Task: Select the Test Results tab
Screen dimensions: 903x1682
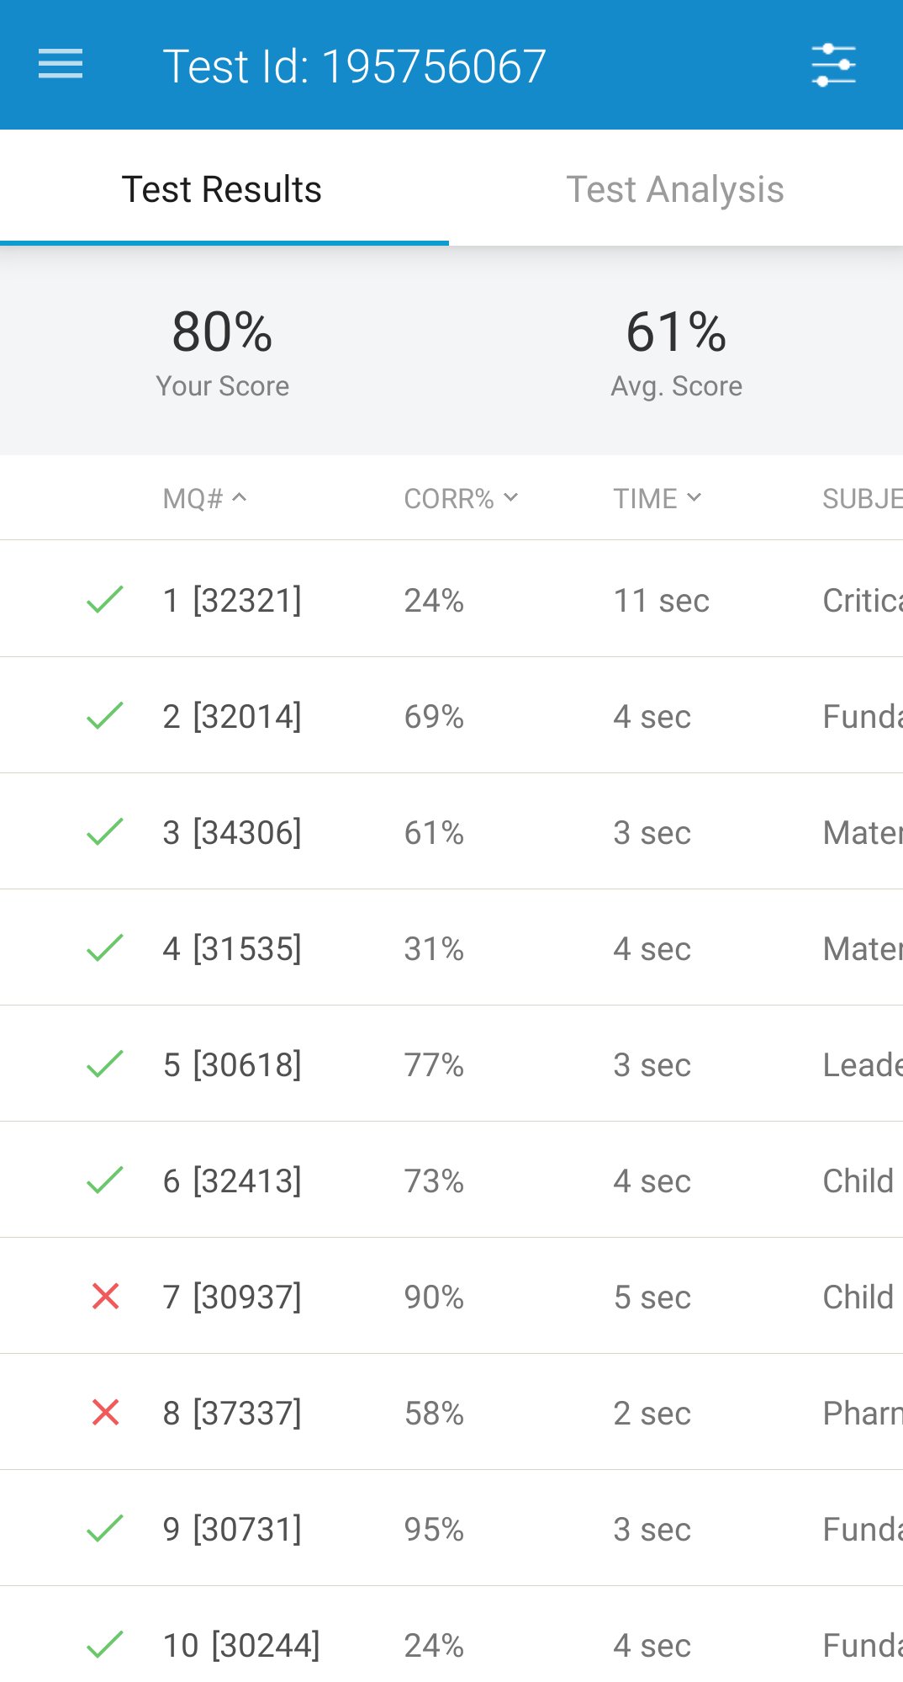Action: tap(221, 189)
